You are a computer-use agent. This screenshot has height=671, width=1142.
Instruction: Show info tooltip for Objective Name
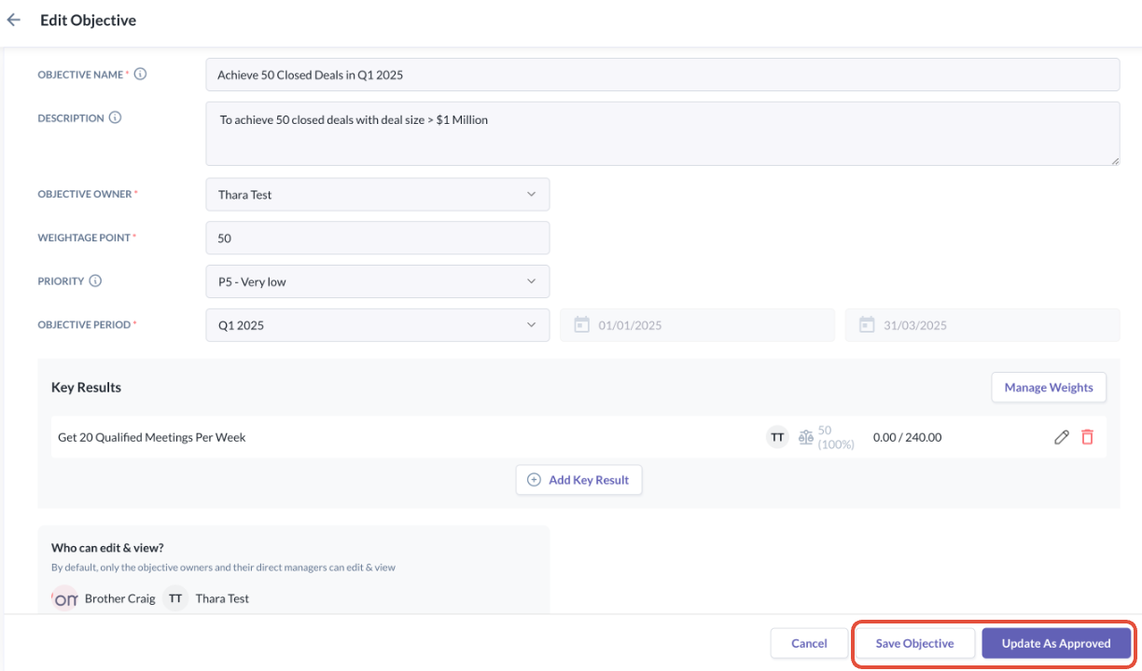pyautogui.click(x=141, y=75)
